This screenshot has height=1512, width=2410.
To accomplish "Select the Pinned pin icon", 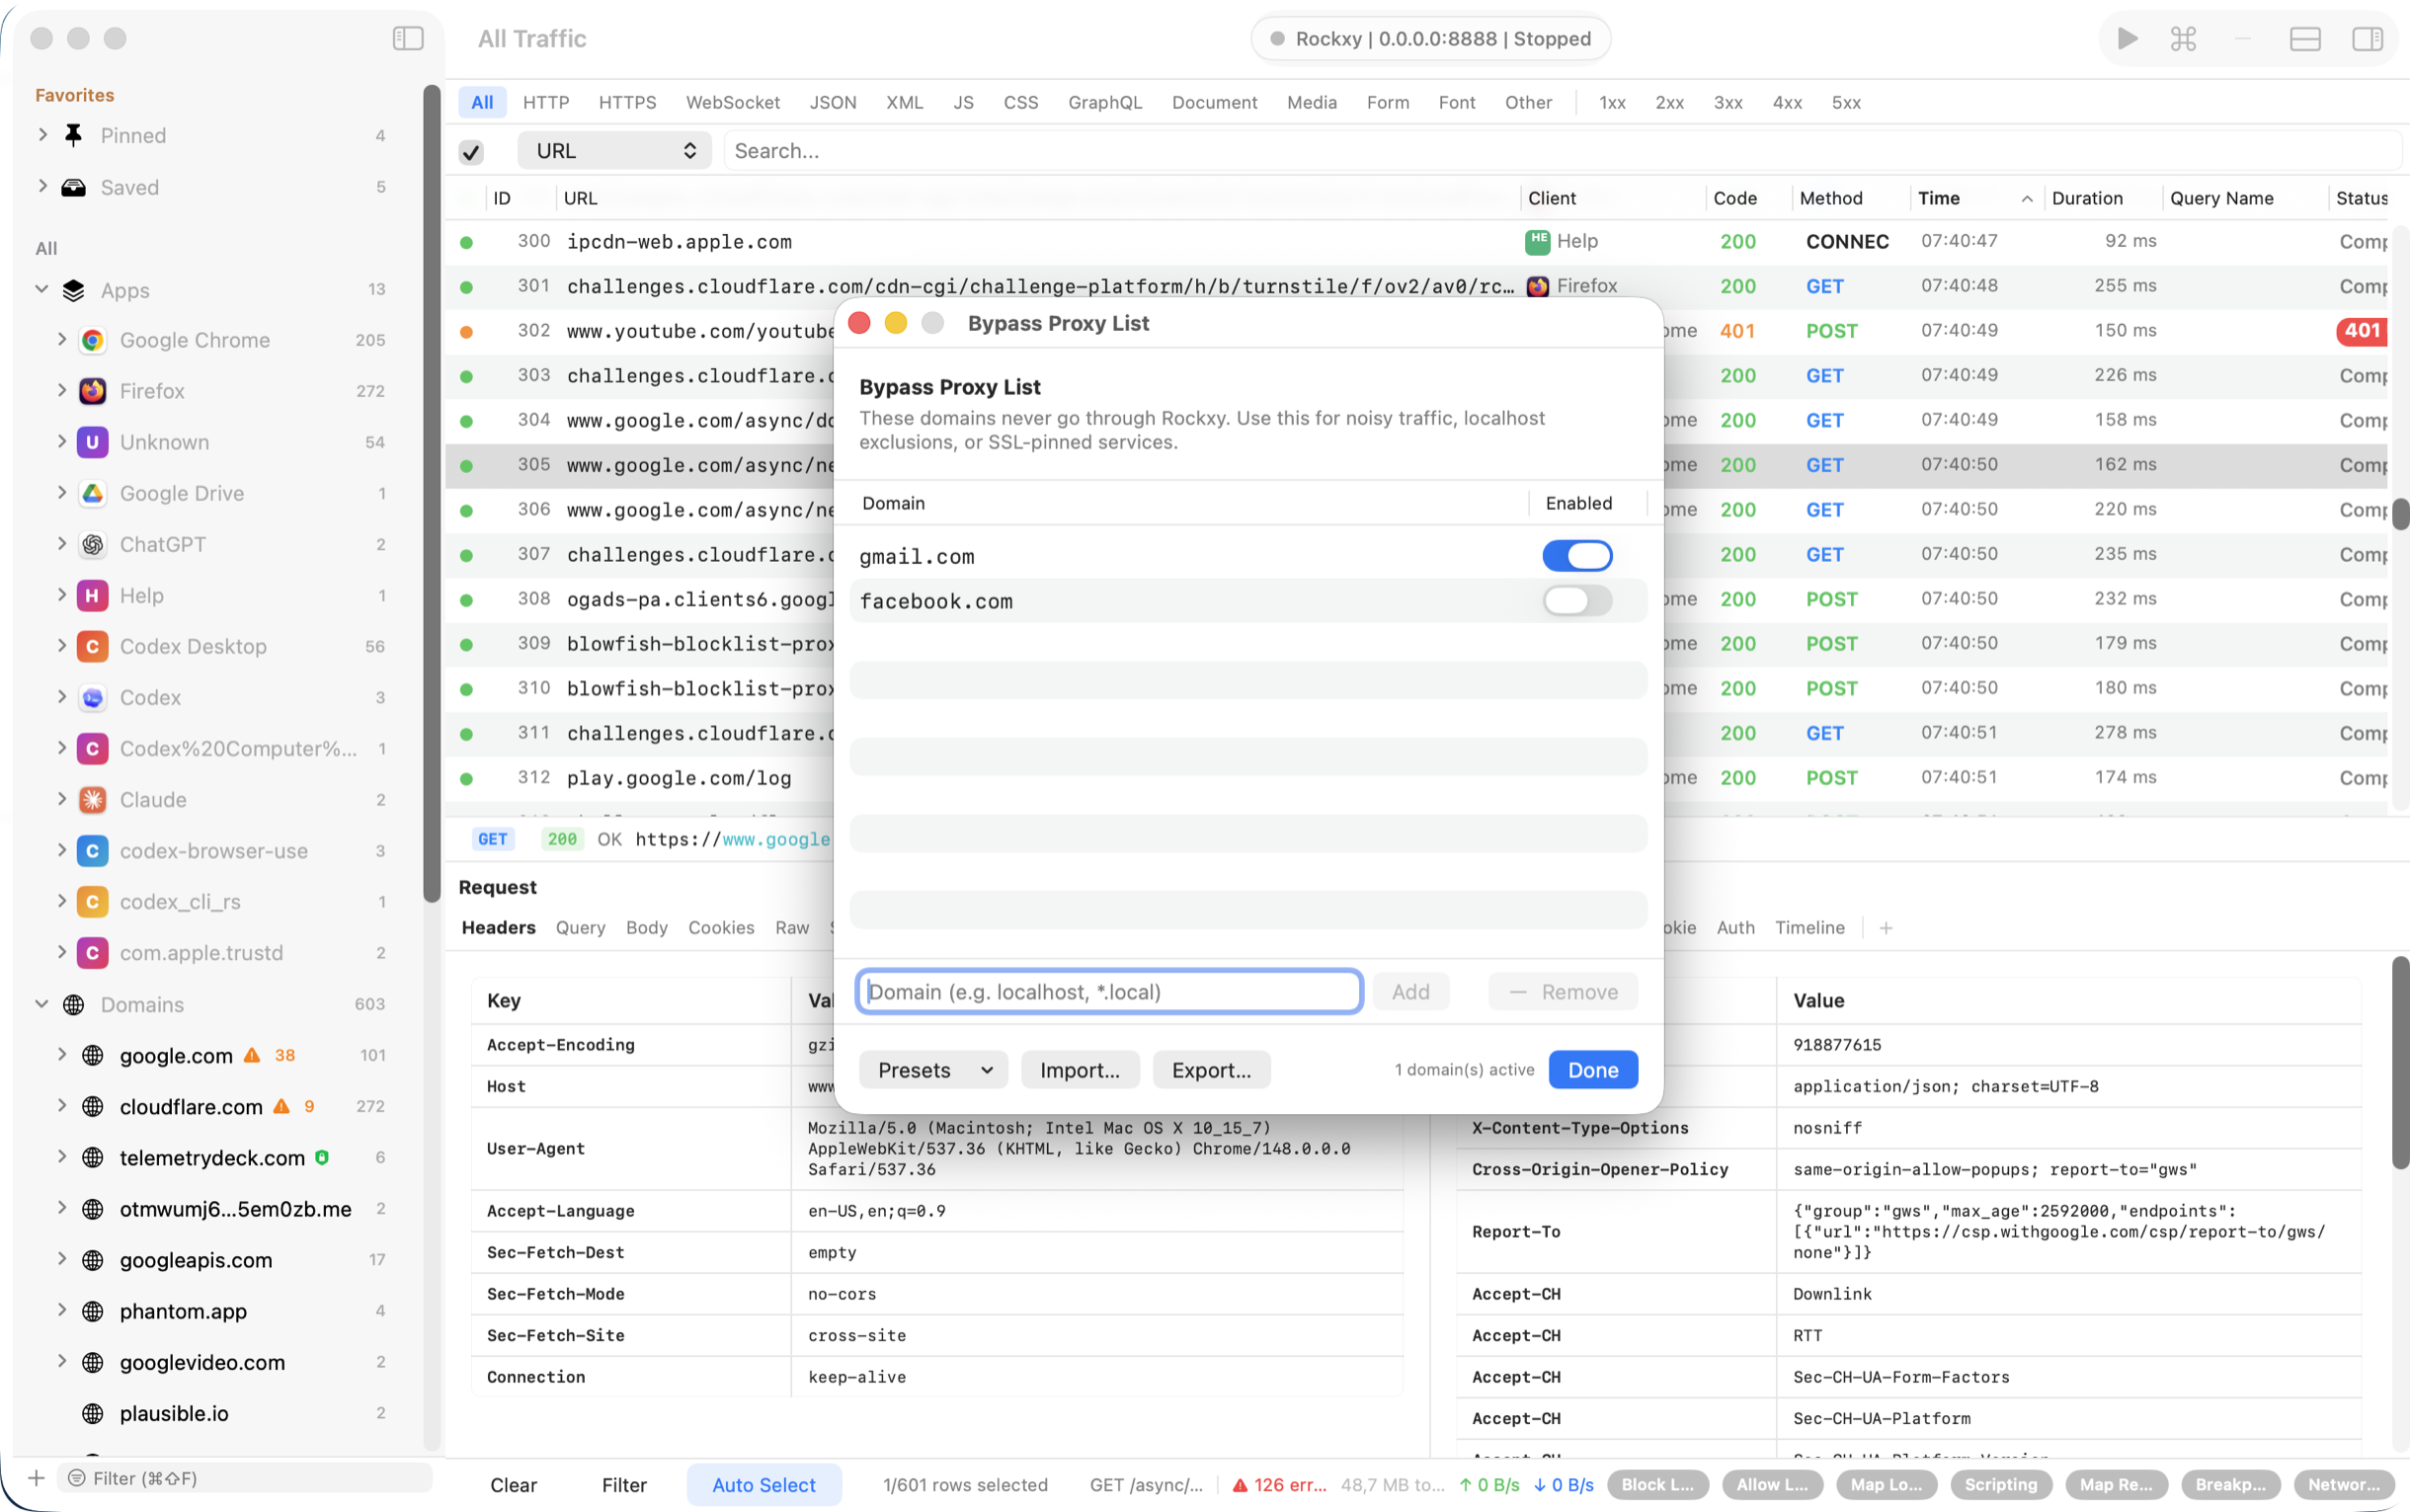I will tap(74, 135).
